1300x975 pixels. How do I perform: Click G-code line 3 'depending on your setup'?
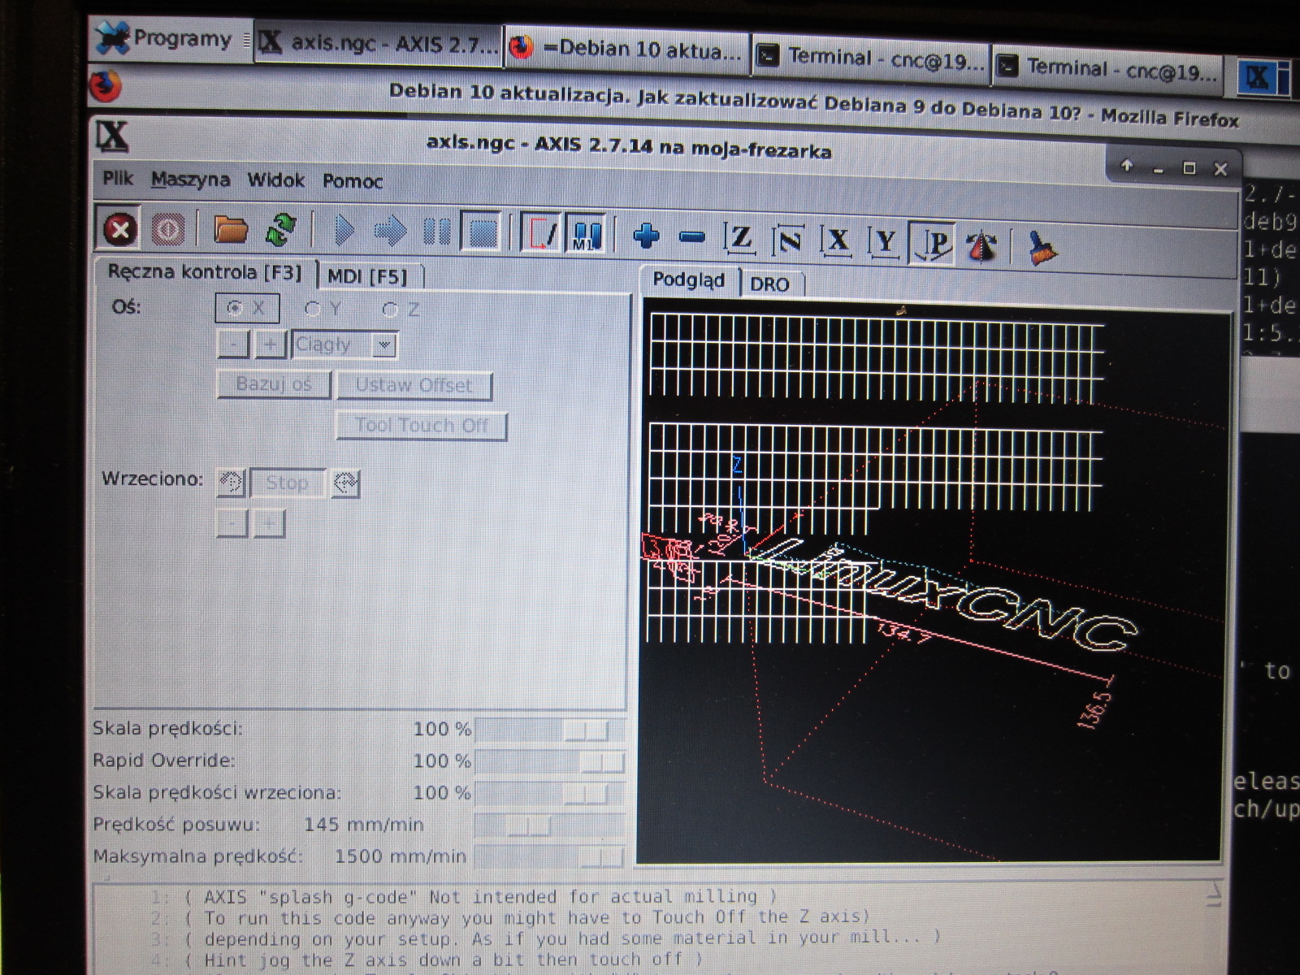click(x=564, y=938)
